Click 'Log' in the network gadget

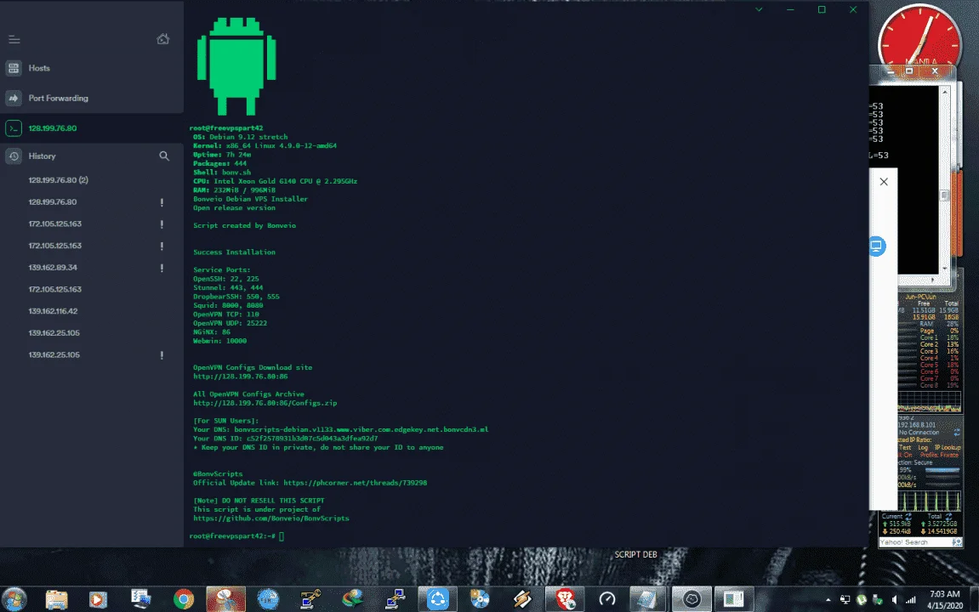[x=923, y=448]
